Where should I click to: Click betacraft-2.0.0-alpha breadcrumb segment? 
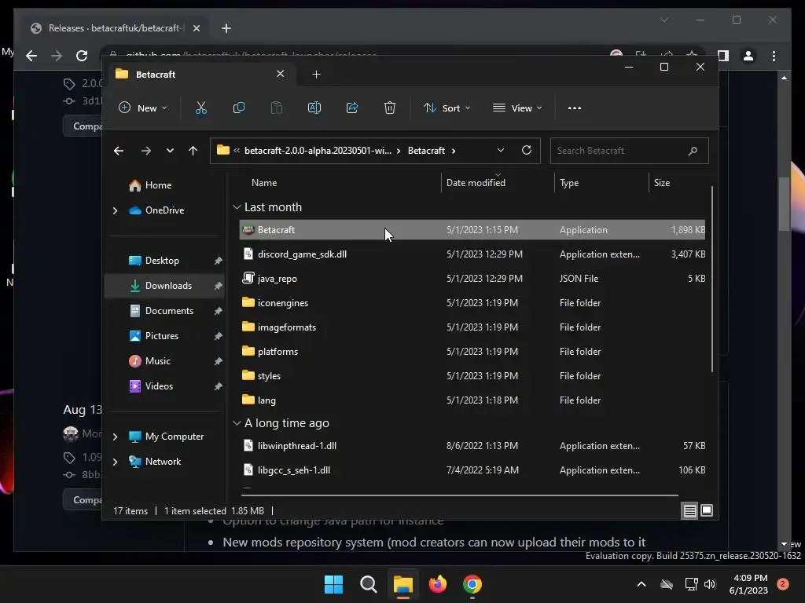(318, 151)
